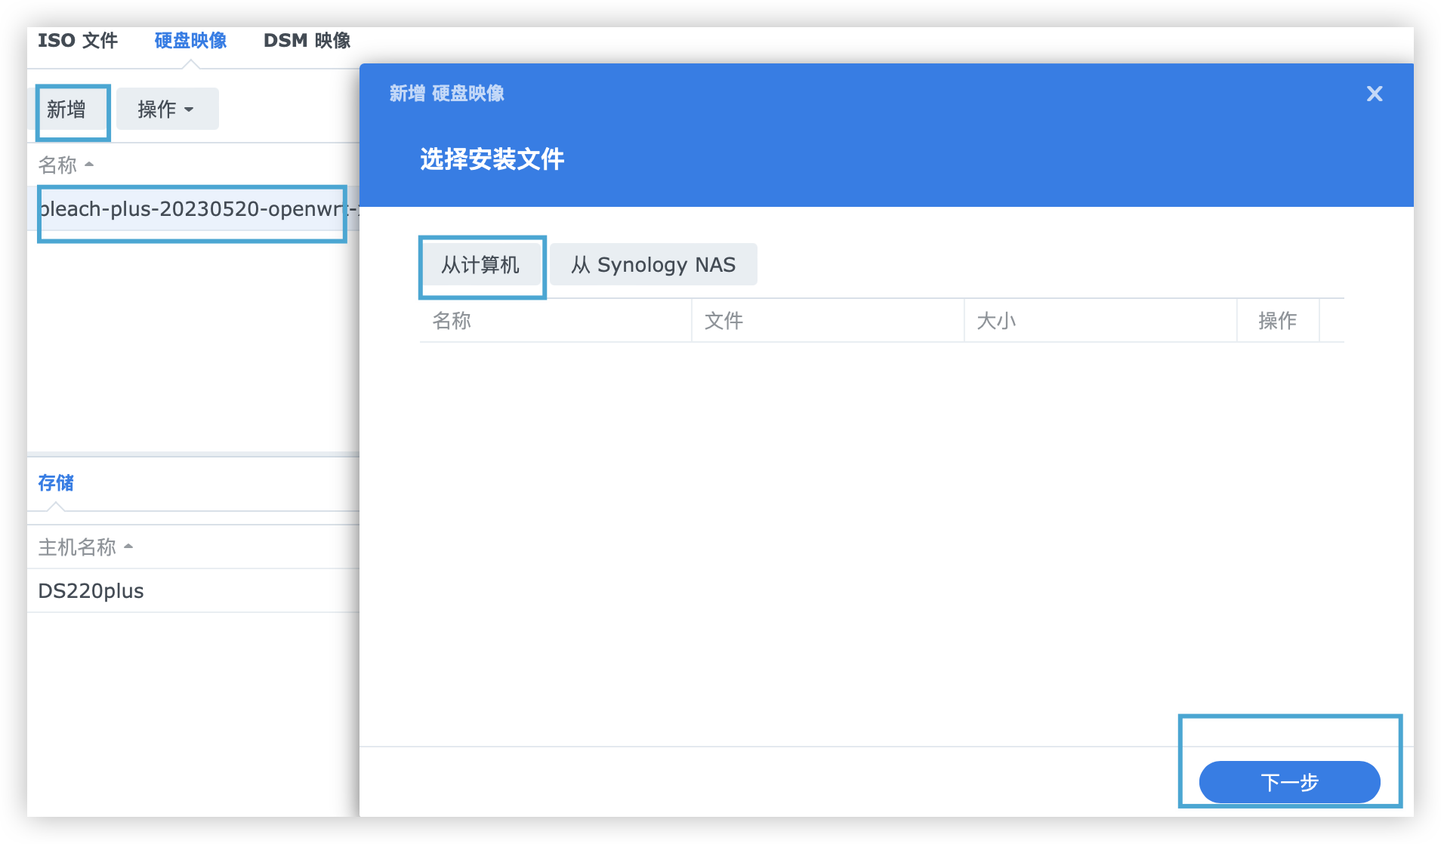1441x844 pixels.
Task: Sort storage list by 主机名称
Action: [78, 547]
